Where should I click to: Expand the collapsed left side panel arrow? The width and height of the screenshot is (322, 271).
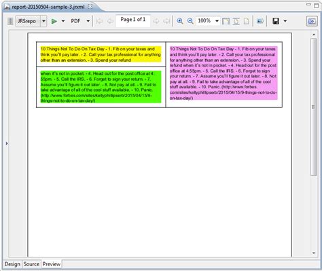pyautogui.click(x=7, y=143)
